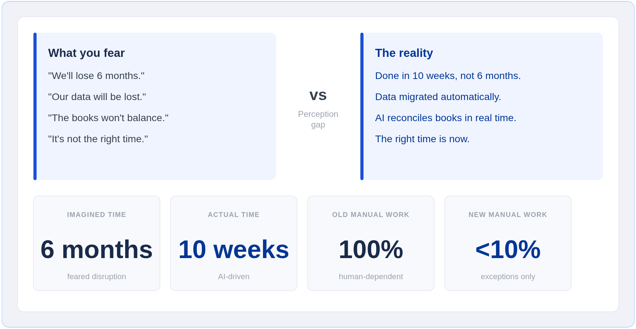Click the "Our data will be lost." line

(97, 97)
